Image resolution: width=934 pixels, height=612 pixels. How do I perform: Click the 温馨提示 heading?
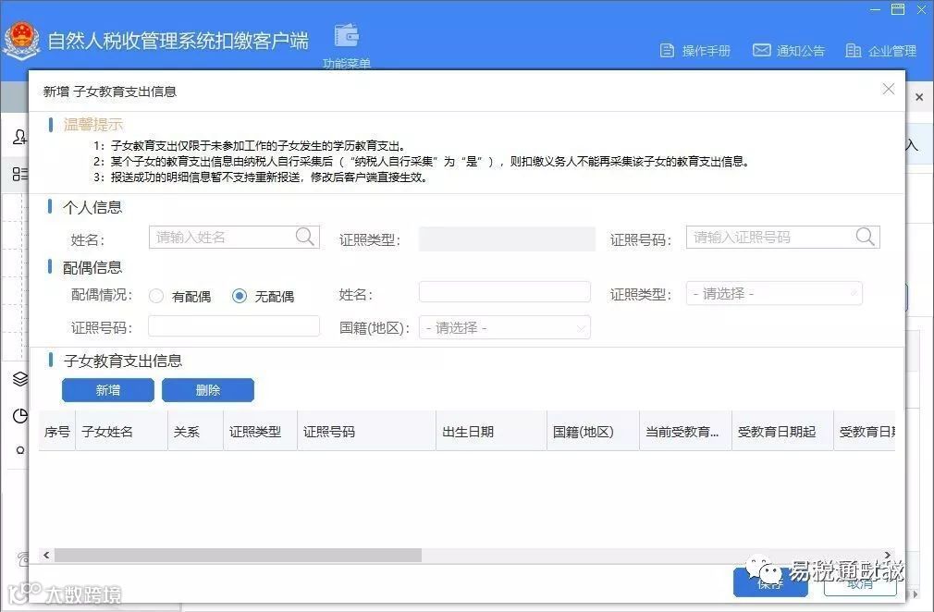pos(92,125)
